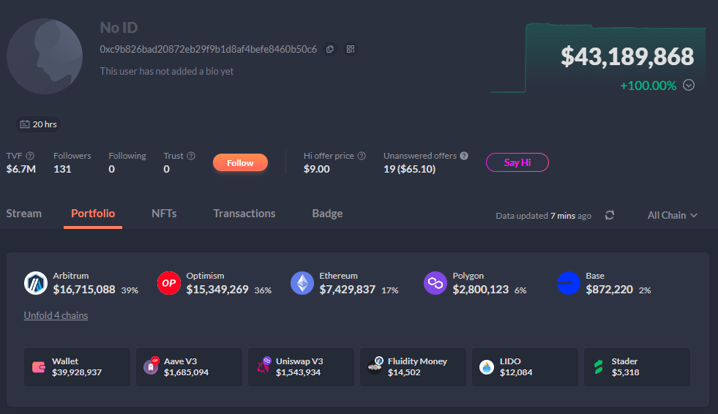Viewport: 718px width, 414px height.
Task: Expand the net worth change chevron
Action: coord(689,85)
